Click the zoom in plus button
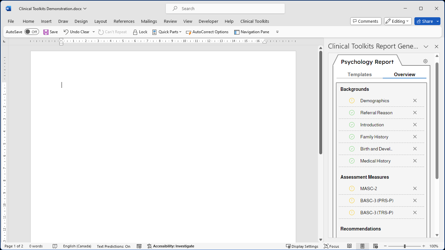Image resolution: width=445 pixels, height=250 pixels. [x=423, y=246]
